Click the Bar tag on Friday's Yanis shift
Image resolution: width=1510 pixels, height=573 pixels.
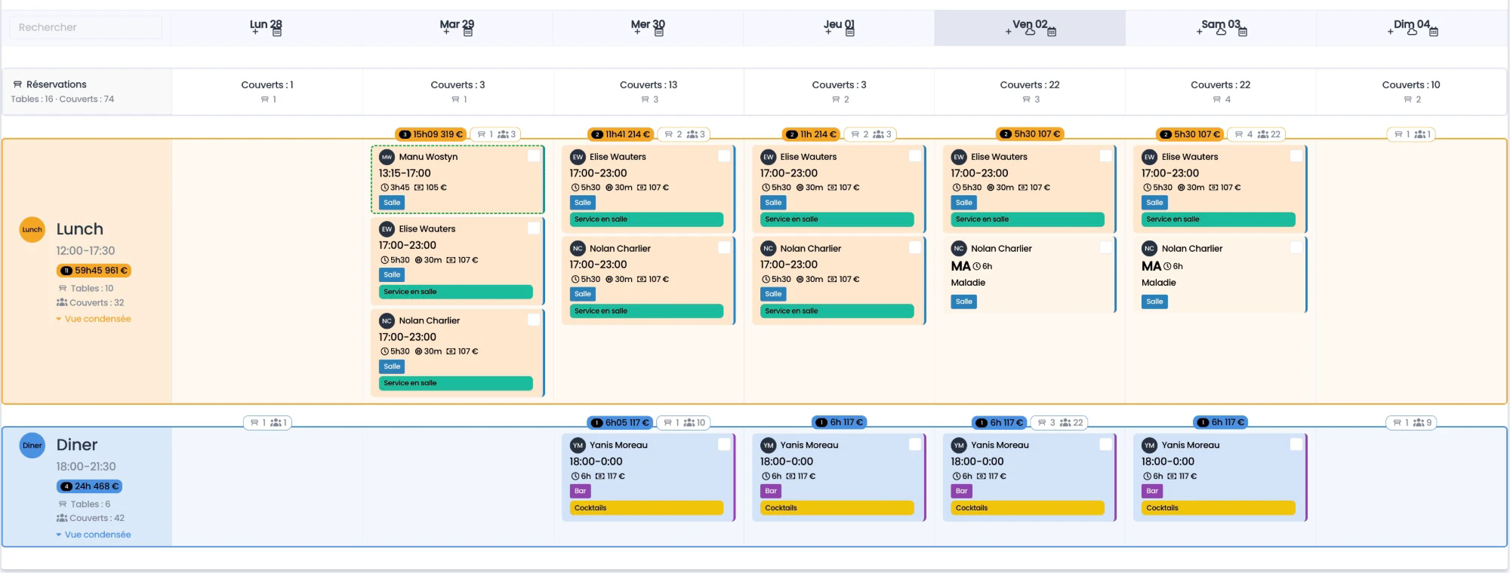961,491
